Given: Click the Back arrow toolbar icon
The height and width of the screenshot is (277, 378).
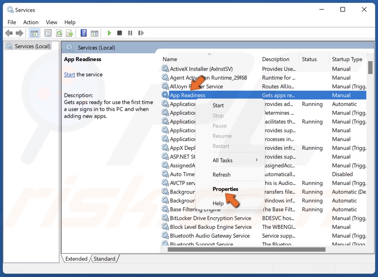Looking at the screenshot, I should (x=9, y=33).
